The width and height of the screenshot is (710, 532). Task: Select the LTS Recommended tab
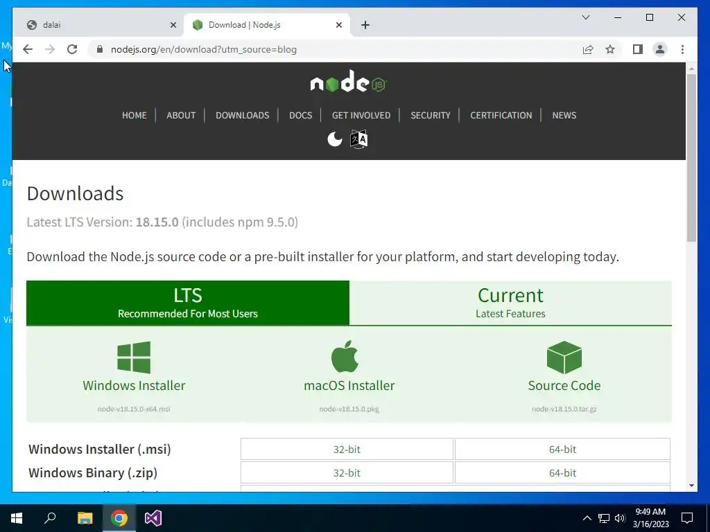188,303
